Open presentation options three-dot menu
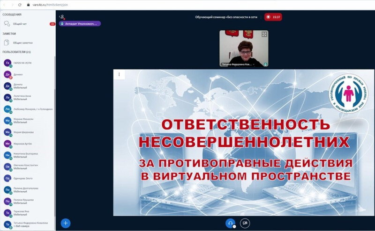Viewport: 375px width, 231px height. coord(119,74)
